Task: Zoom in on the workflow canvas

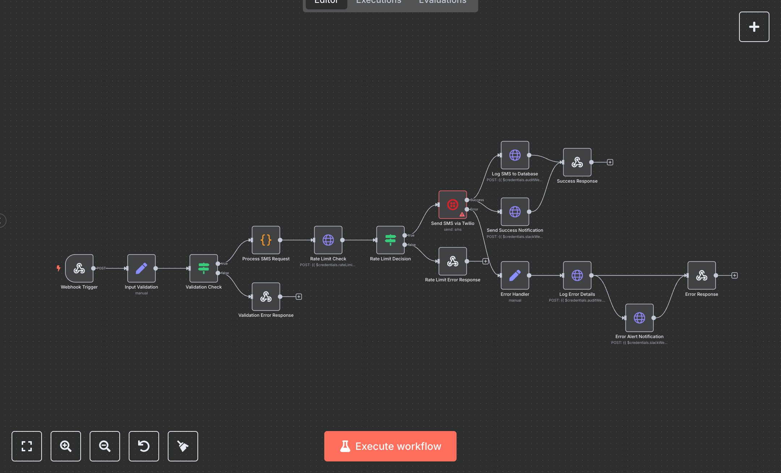Action: point(66,446)
